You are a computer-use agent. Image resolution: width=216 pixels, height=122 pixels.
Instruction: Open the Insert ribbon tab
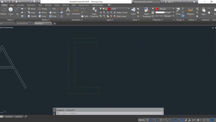(x=12, y=5)
